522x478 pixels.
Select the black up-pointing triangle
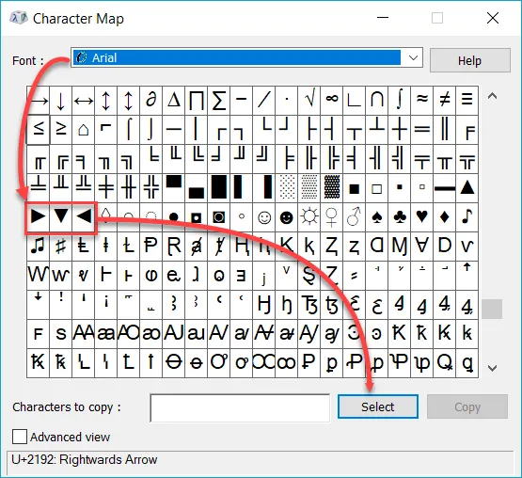467,188
